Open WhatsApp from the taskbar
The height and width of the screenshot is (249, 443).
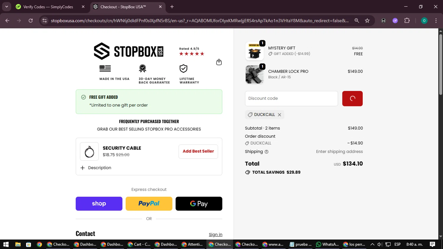pos(327,244)
